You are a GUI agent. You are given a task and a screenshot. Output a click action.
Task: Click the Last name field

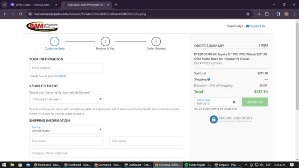tap(146, 141)
